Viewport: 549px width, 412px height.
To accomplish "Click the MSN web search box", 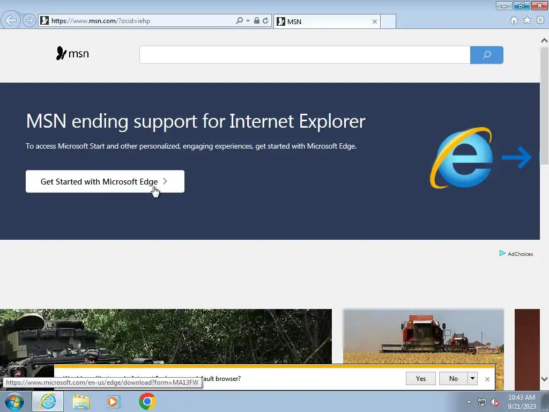I will click(305, 55).
